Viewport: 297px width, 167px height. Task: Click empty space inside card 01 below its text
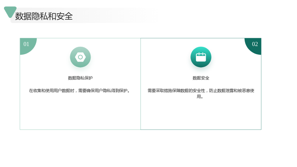(x=80, y=114)
